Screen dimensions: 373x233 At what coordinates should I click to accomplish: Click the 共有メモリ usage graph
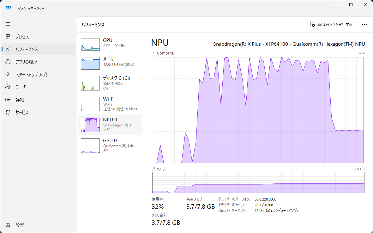point(258,183)
